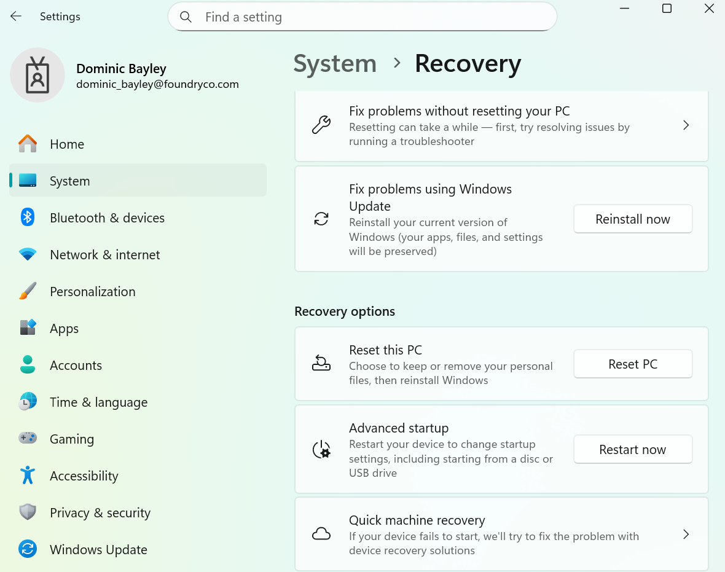
Task: Open Accessibility using its figure icon
Action: (28, 476)
